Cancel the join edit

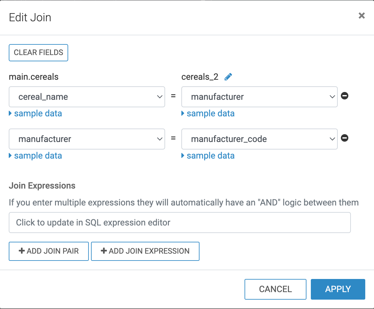[275, 289]
